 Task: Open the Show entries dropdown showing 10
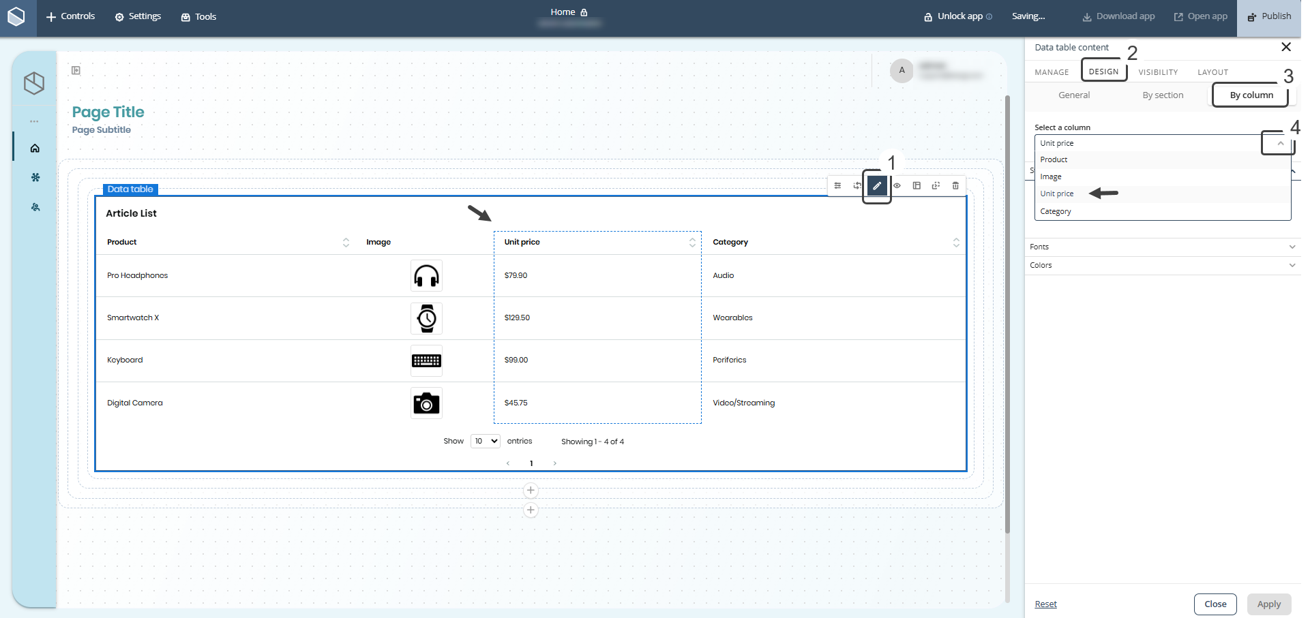(485, 441)
